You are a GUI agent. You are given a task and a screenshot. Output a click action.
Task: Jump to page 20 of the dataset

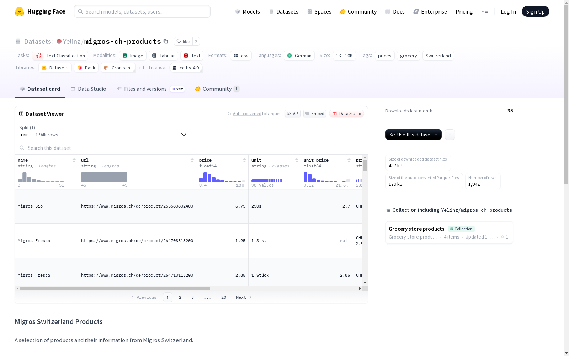[x=224, y=297]
